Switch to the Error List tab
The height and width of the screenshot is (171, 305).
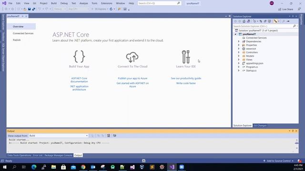click(38, 155)
